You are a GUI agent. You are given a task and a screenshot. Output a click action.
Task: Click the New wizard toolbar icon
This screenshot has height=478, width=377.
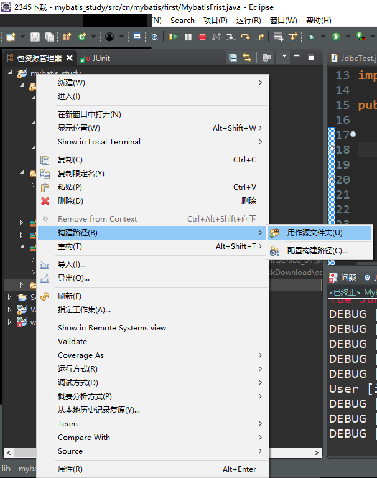(x=11, y=37)
